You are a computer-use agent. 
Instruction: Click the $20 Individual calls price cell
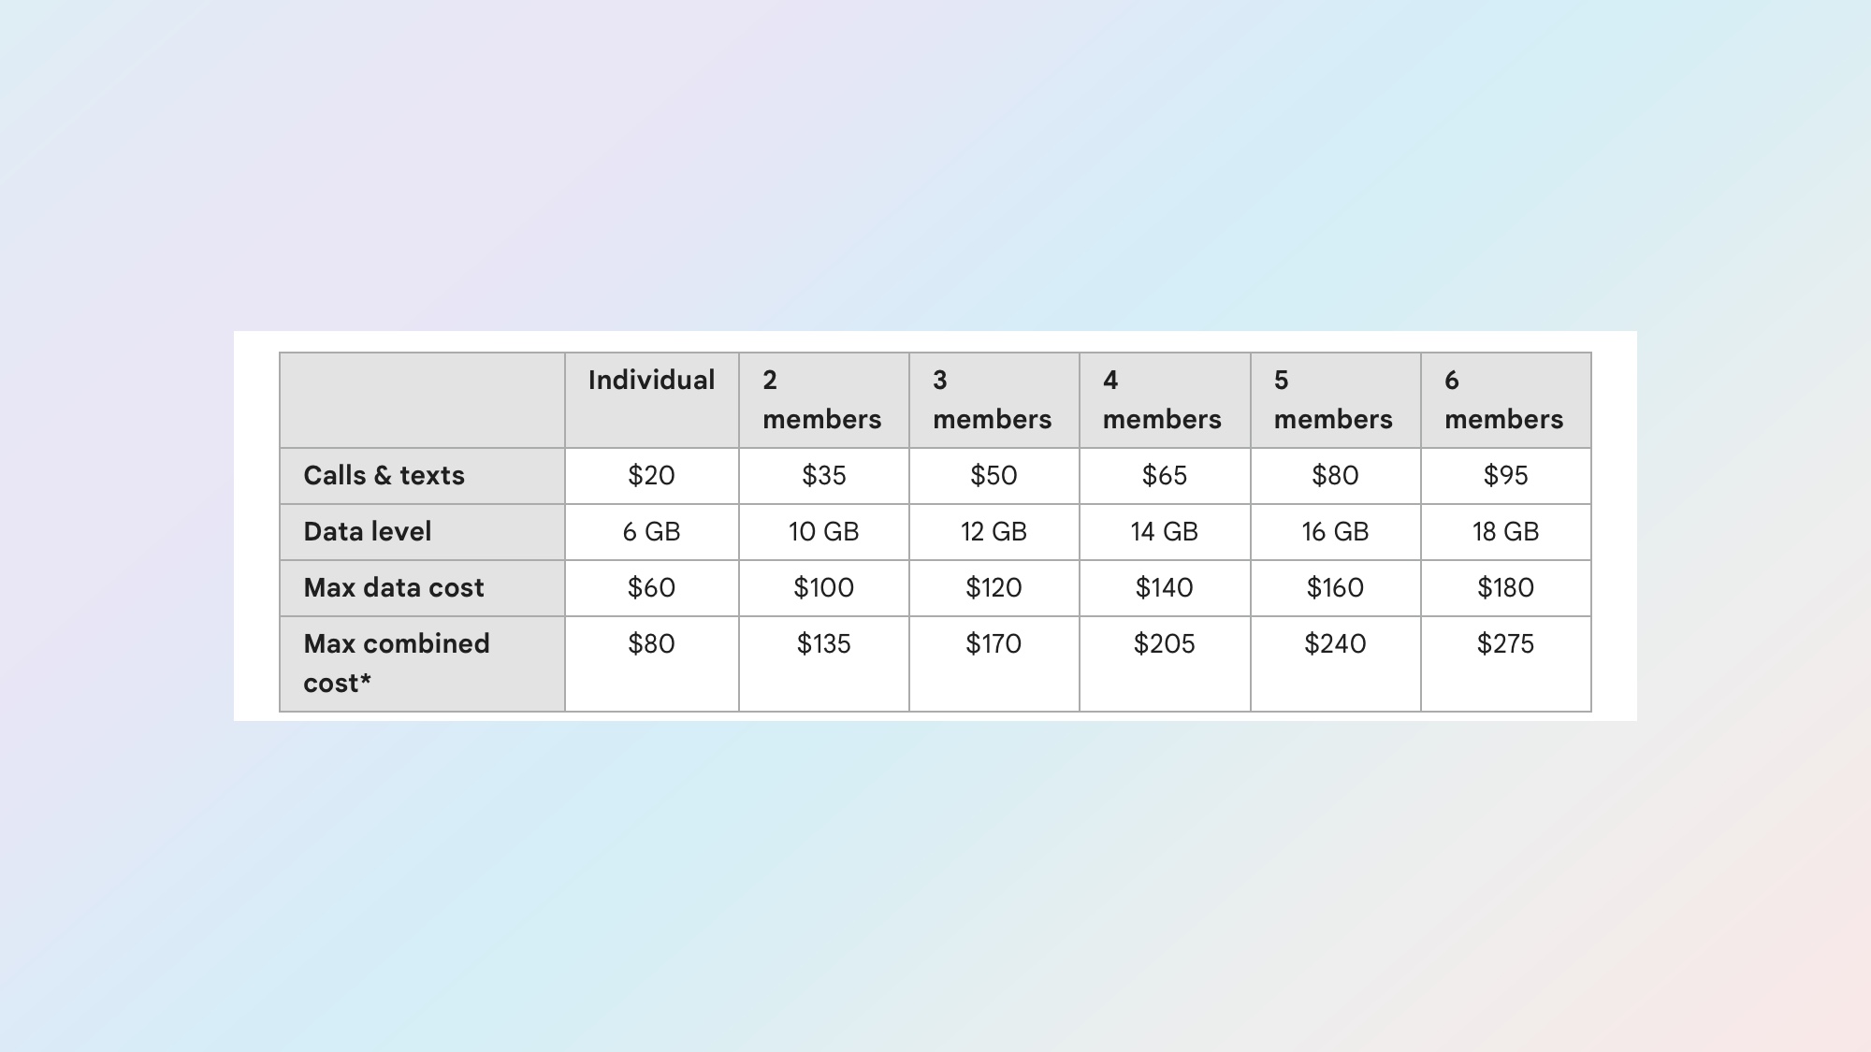point(651,476)
